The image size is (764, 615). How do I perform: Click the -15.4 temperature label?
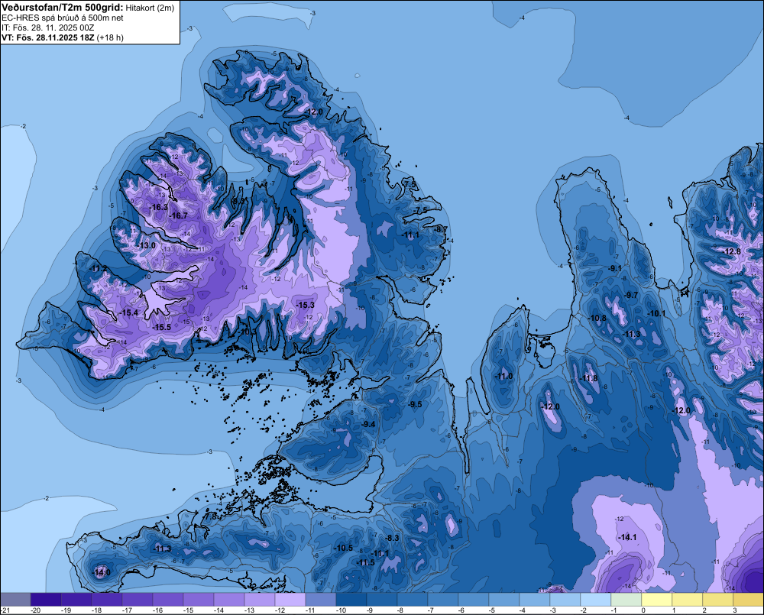(x=129, y=313)
